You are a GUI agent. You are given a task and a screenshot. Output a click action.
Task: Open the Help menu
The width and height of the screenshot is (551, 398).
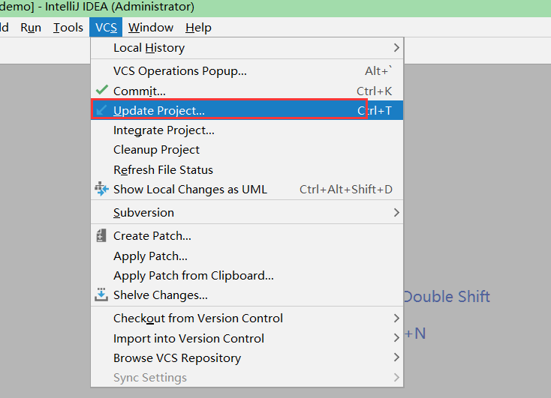coord(198,28)
